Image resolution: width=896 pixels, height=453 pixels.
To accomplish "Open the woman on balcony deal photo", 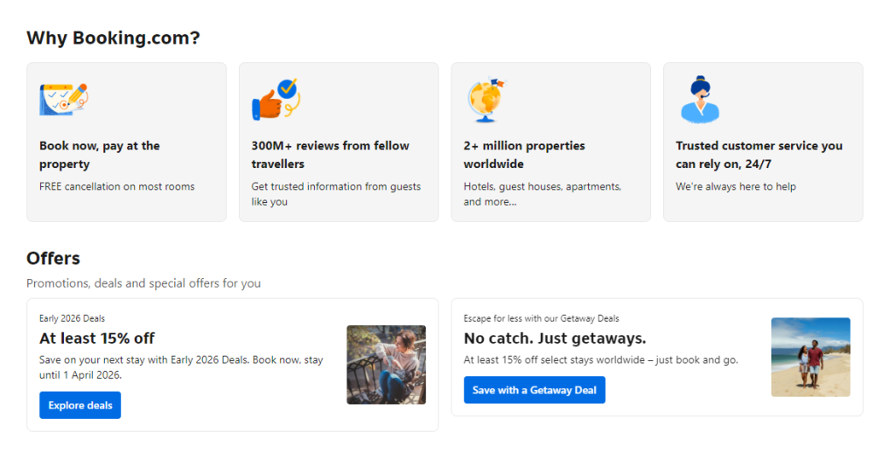I will point(386,365).
